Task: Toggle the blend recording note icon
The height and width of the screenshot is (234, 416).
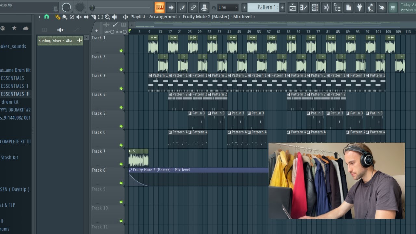Action: [x=182, y=7]
